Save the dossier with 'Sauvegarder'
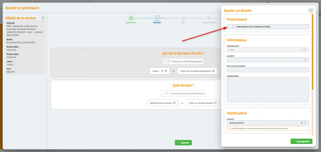Image resolution: width=321 pixels, height=152 pixels. point(301,141)
